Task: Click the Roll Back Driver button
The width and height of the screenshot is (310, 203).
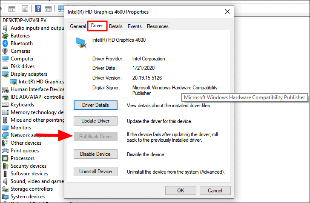Action: tap(95, 137)
